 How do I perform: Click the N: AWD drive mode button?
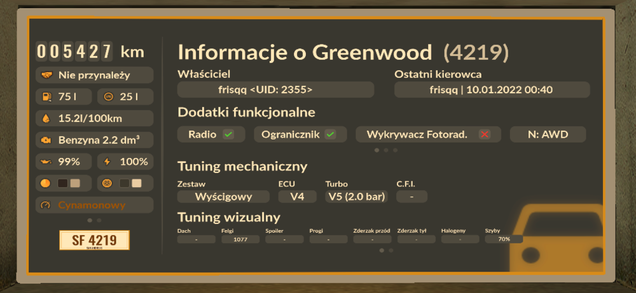(548, 134)
